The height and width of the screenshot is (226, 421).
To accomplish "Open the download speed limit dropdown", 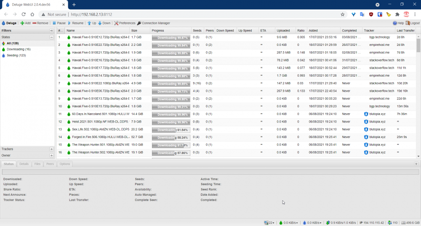I will pyautogui.click(x=289, y=223).
